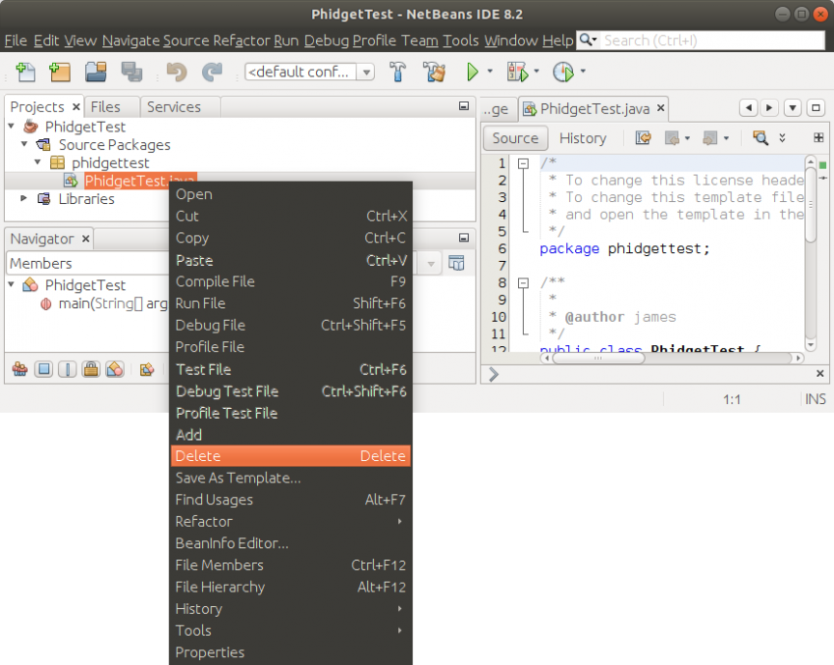
Task: Click the Save All toolbar icon
Action: click(x=131, y=72)
